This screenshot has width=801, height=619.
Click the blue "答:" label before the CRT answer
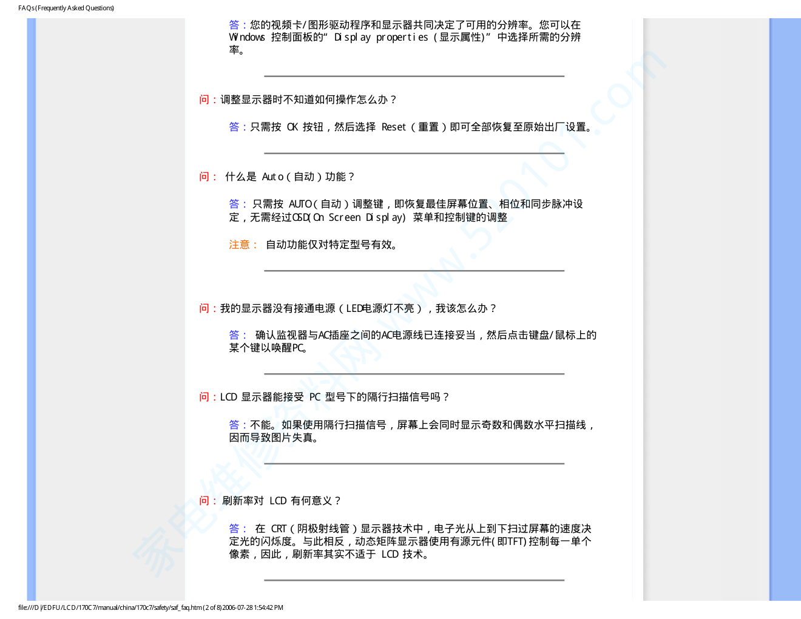237,529
